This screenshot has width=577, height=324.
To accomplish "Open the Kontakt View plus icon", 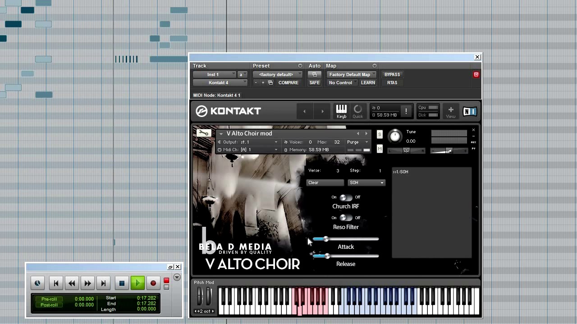I will [450, 111].
